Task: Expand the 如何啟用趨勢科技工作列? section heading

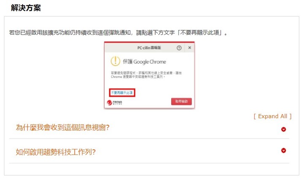Action: [x=56, y=152]
